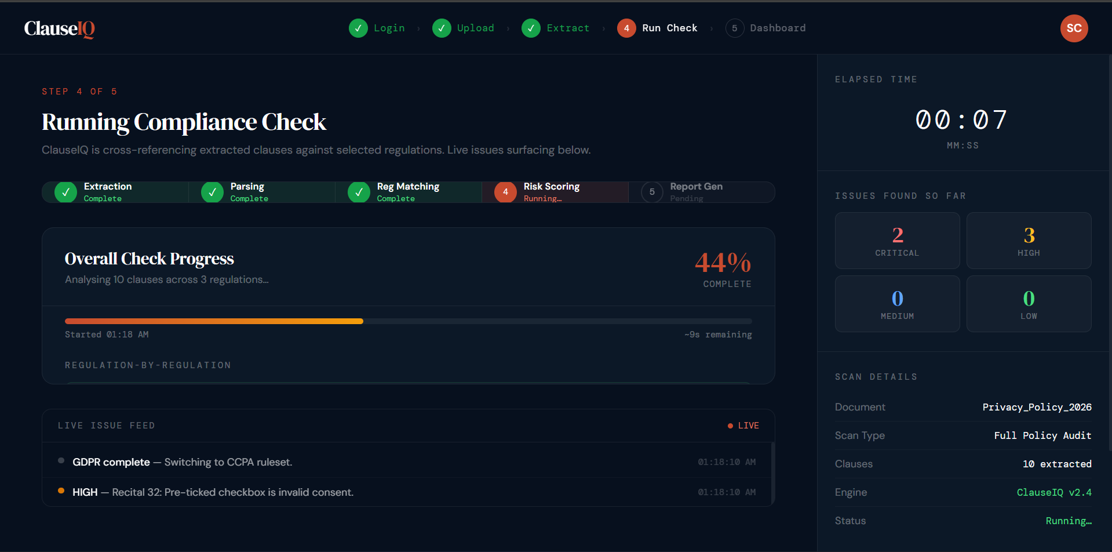Click the green Login checkmark icon

(358, 28)
